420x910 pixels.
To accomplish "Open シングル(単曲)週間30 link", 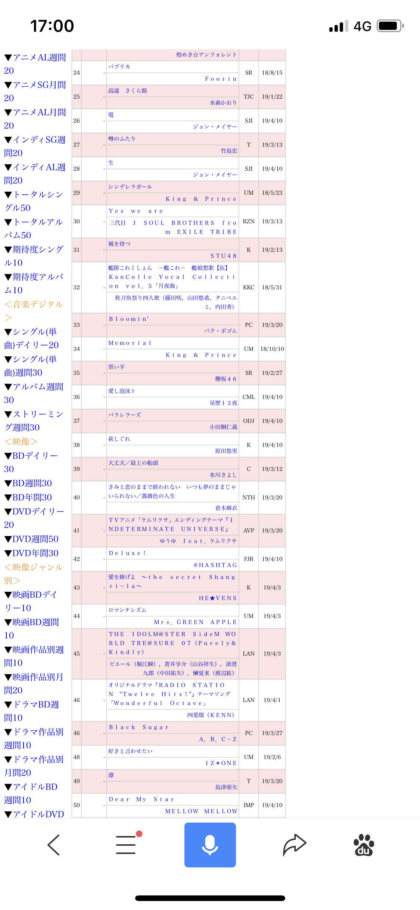I will click(x=31, y=366).
